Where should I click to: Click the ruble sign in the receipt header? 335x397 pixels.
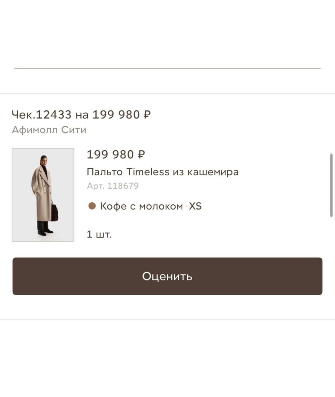tap(147, 115)
